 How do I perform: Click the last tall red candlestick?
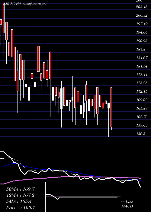[x=111, y=107]
